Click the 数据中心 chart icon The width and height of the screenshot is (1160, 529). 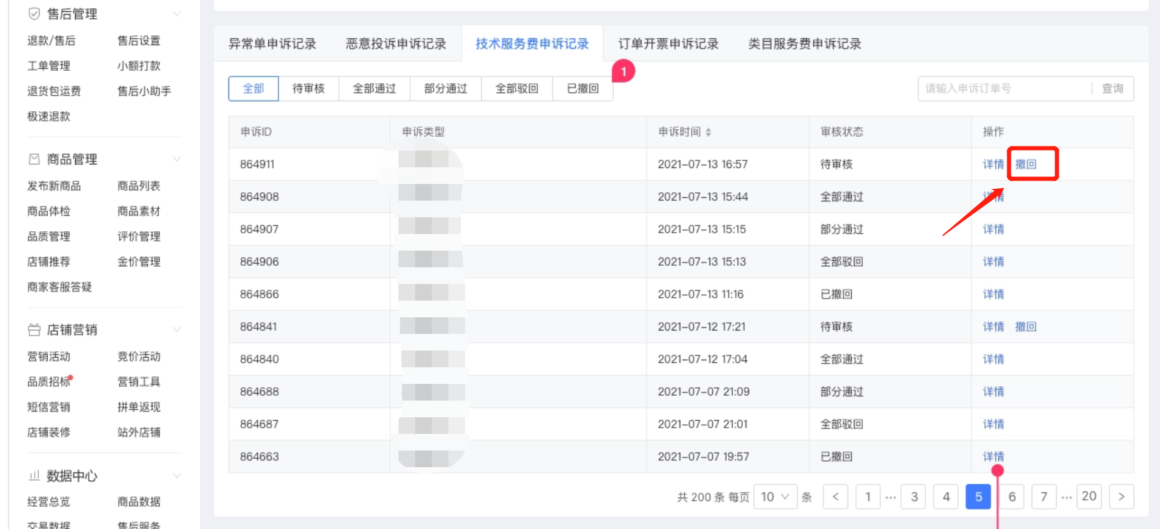click(x=34, y=476)
